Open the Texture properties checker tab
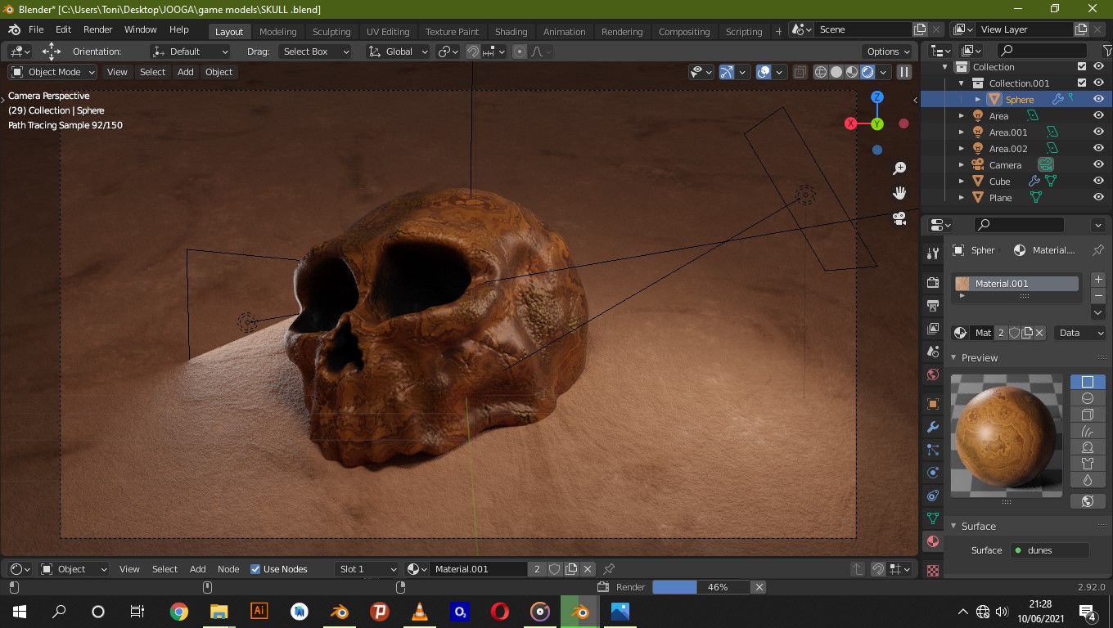This screenshot has height=628, width=1113. click(932, 570)
